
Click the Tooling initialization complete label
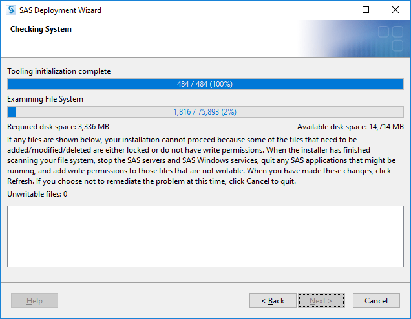coord(59,71)
